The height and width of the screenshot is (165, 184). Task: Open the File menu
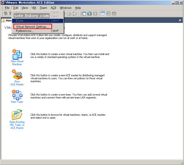click(x=7, y=8)
